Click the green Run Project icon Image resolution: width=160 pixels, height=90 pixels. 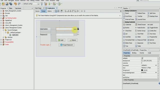point(49,4)
